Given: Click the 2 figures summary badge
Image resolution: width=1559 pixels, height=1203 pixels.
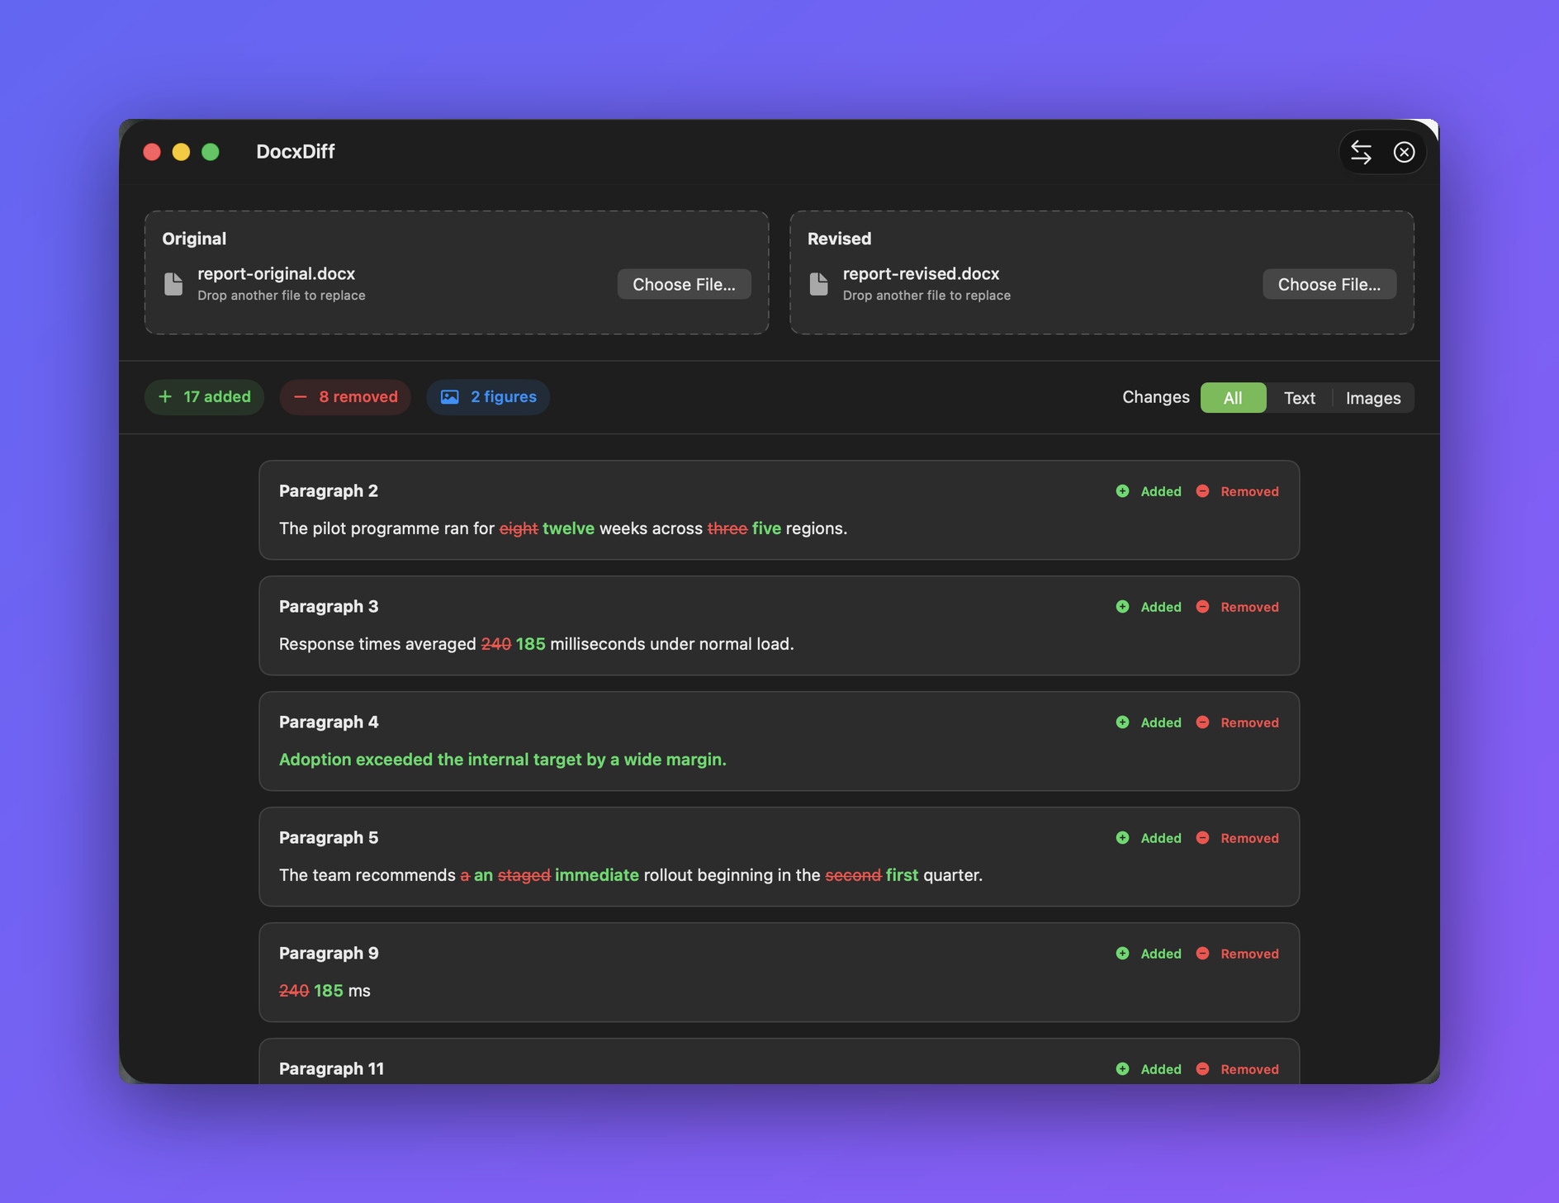Looking at the screenshot, I should [x=488, y=397].
